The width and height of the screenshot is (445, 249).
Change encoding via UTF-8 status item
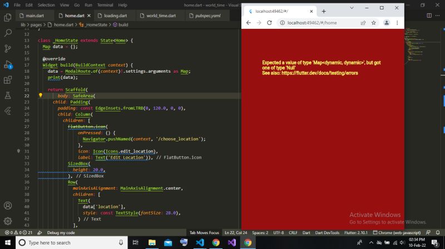(279, 232)
